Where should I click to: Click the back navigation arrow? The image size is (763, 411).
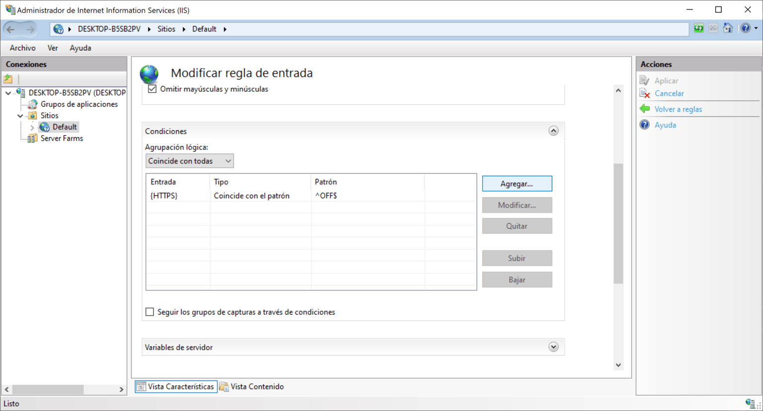[11, 29]
